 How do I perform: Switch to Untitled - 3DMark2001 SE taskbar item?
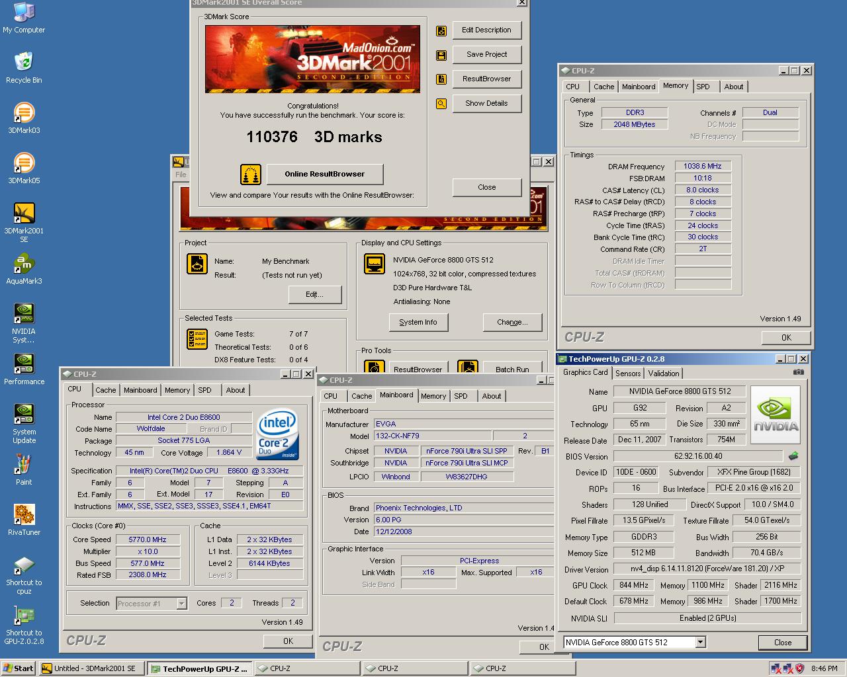pyautogui.click(x=92, y=668)
